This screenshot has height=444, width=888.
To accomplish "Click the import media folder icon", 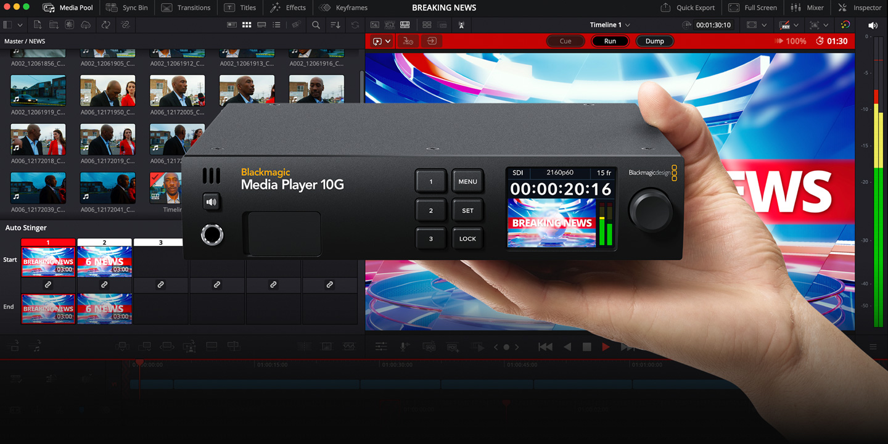I will (54, 25).
